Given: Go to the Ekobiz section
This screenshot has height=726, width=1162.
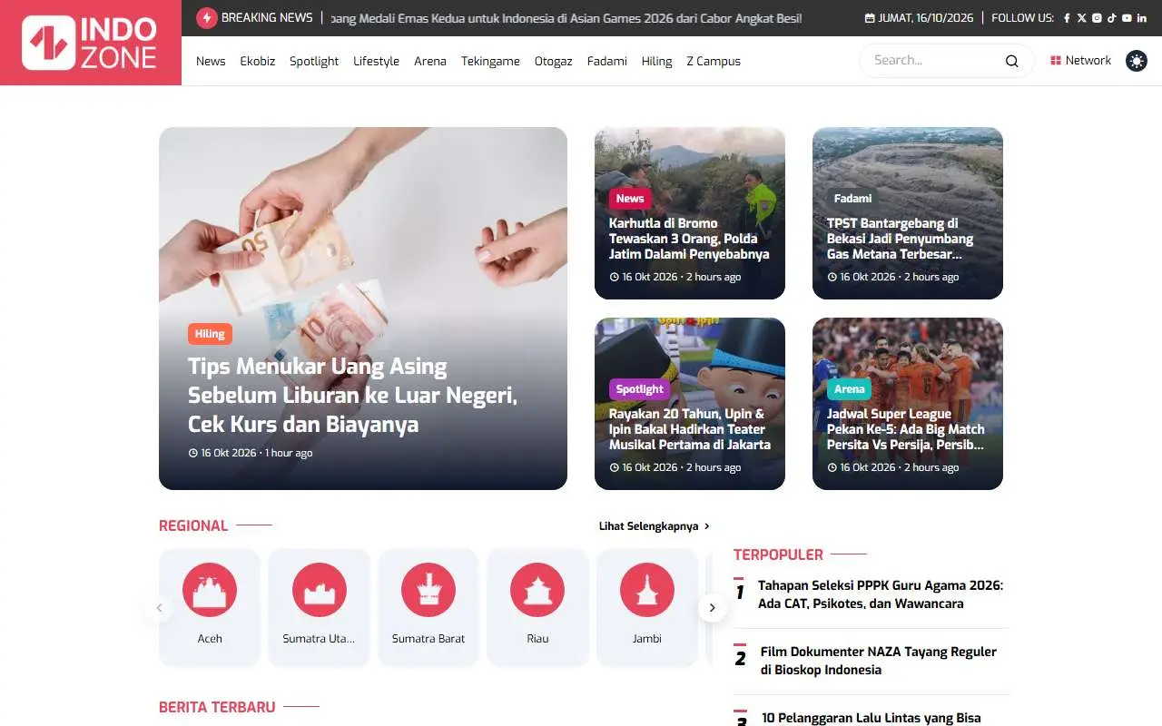Looking at the screenshot, I should 258,61.
